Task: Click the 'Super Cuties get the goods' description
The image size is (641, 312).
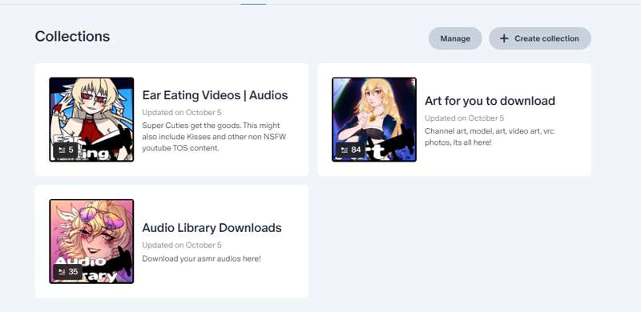Action: [x=214, y=137]
